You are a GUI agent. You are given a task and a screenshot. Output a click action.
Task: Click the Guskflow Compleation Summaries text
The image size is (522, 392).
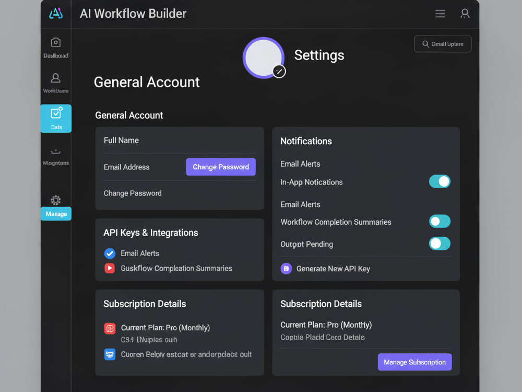176,268
